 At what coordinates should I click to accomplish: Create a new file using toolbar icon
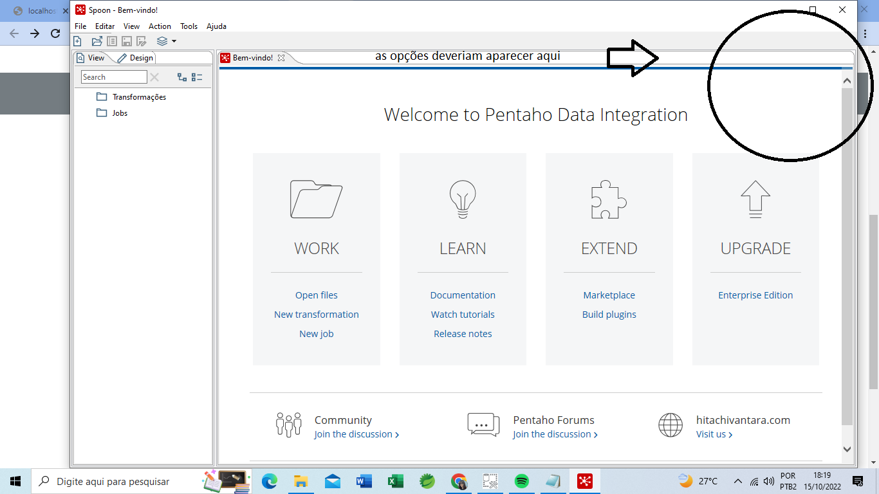[78, 41]
